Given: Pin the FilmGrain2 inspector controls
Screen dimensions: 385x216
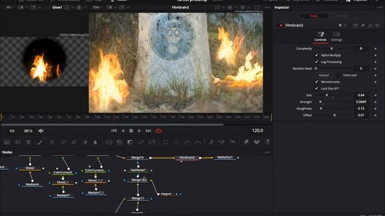Looking at the screenshot, I should 363,25.
